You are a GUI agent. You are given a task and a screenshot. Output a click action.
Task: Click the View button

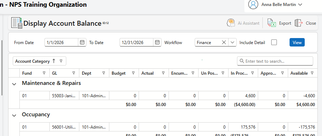coord(297,43)
